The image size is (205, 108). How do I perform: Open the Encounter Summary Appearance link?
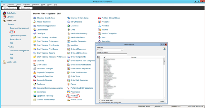click(x=50, y=88)
